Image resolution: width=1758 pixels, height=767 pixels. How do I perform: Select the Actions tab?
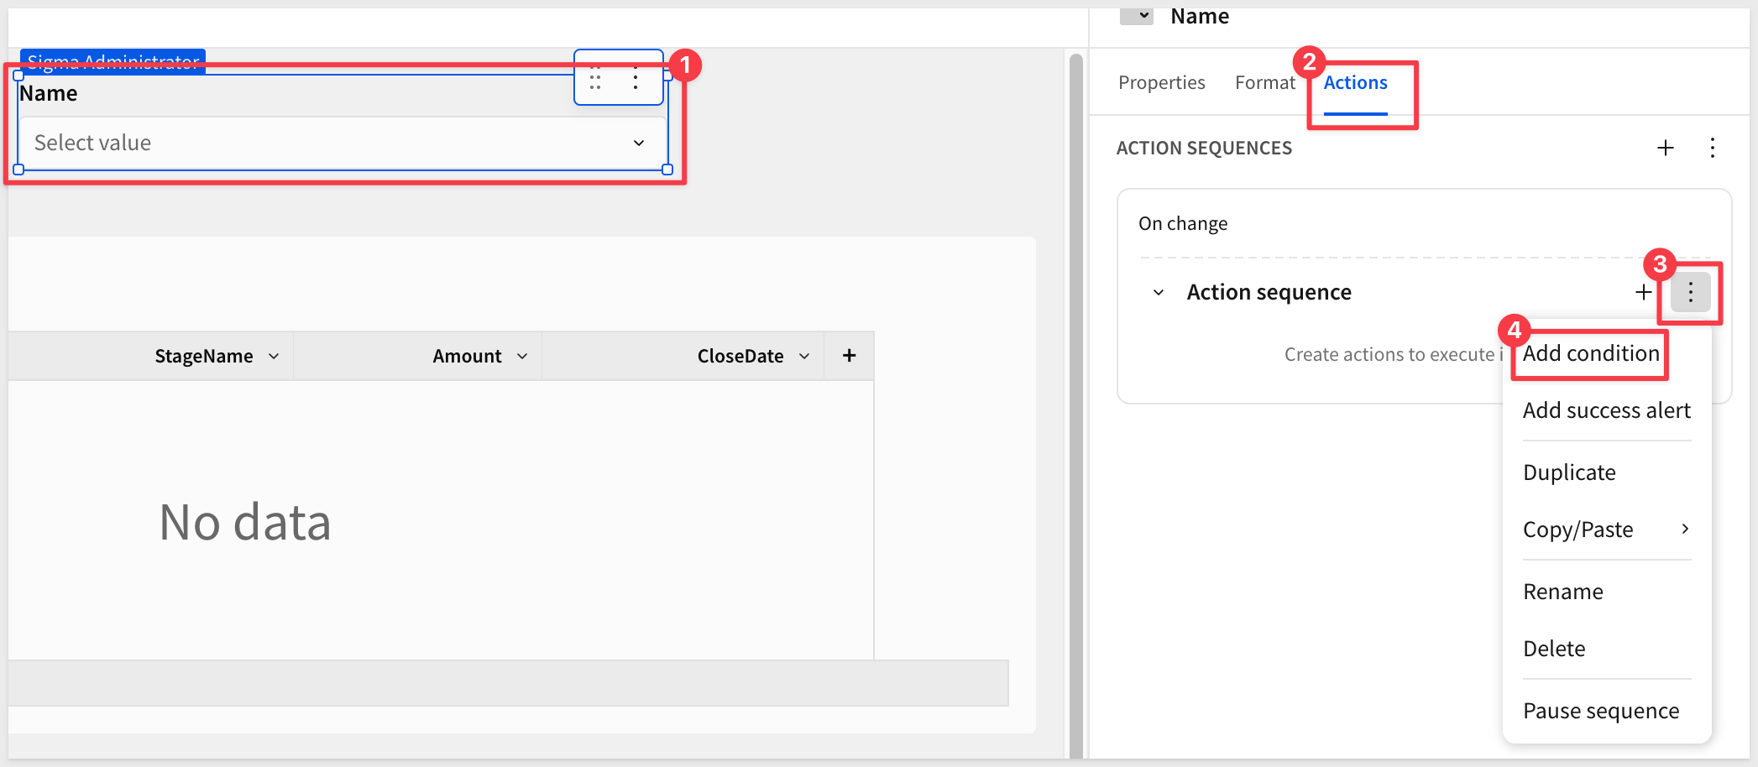click(1355, 83)
